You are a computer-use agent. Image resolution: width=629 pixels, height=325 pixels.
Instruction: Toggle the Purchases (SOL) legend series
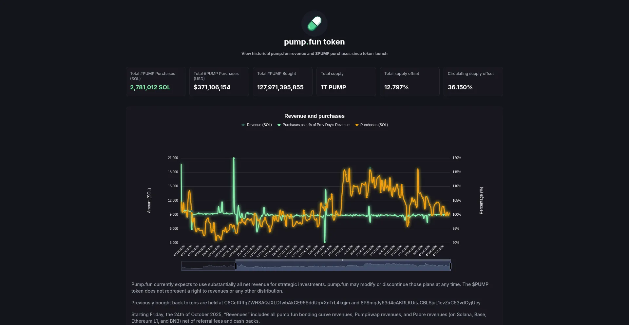coord(371,125)
